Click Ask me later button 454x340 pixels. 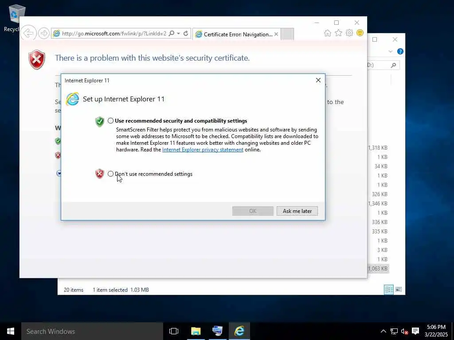coord(297,211)
